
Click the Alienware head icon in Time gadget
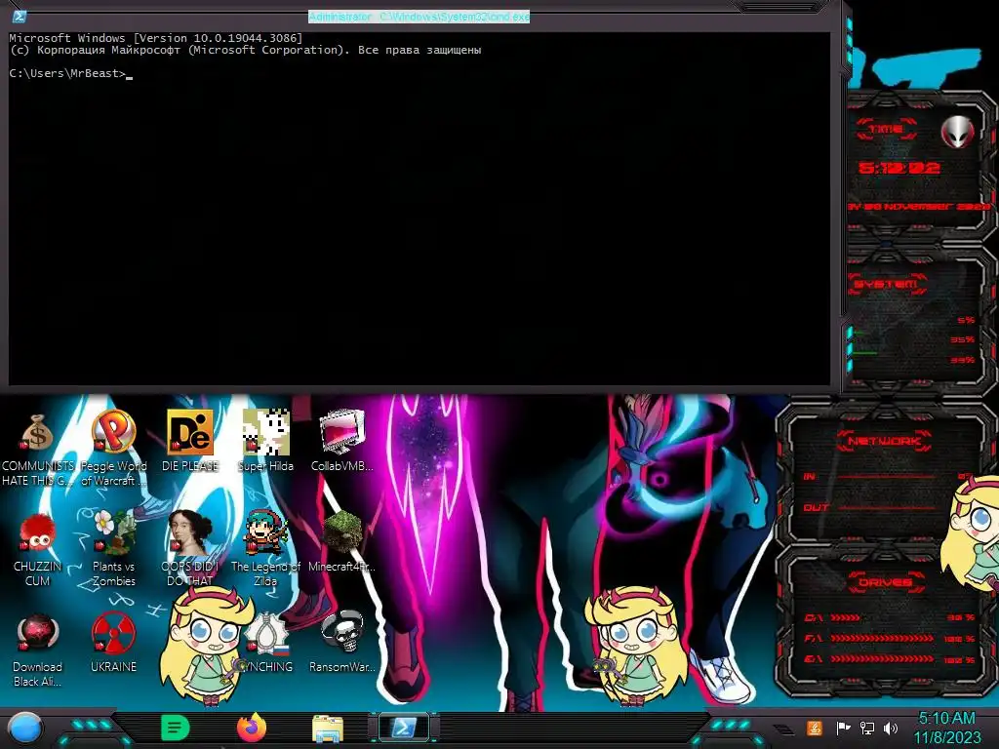(x=957, y=132)
